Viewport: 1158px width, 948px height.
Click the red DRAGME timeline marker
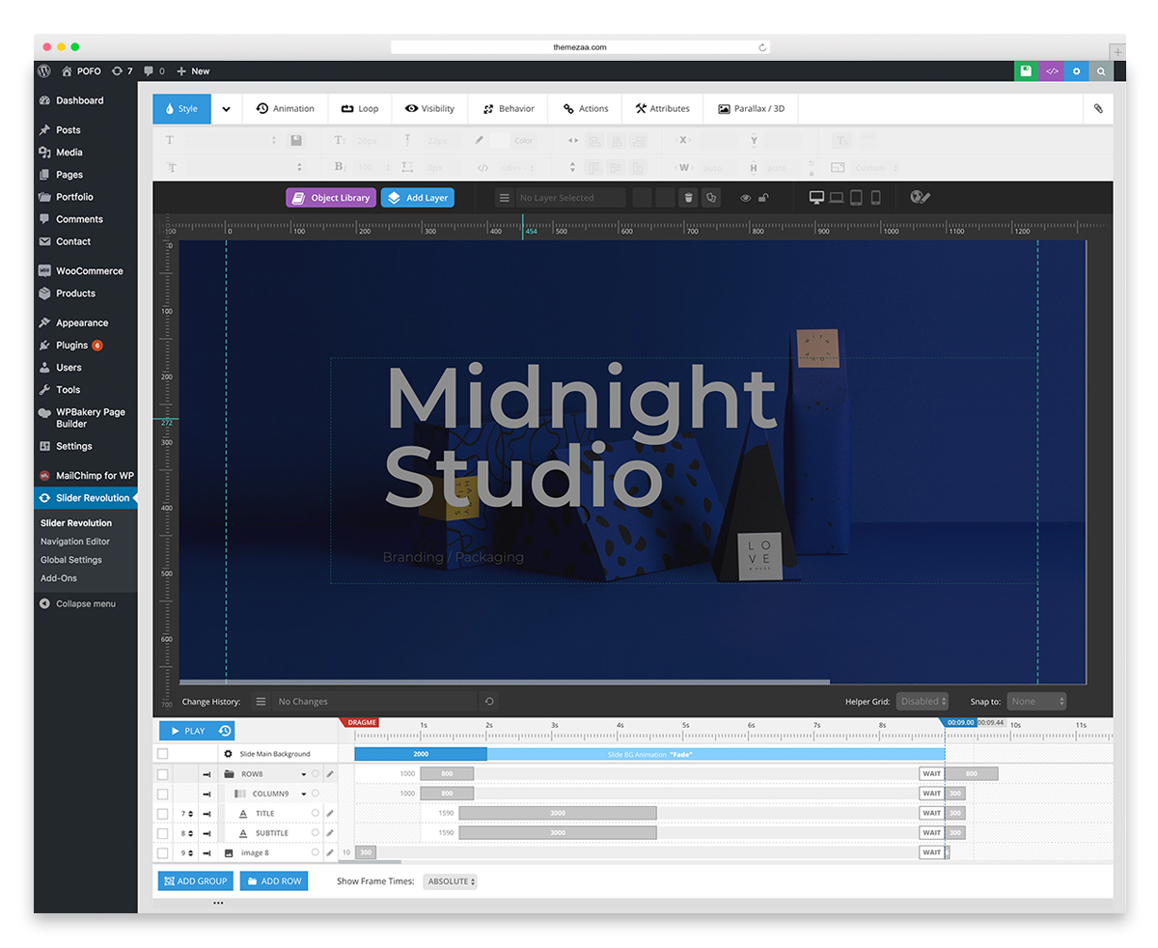pyautogui.click(x=360, y=722)
